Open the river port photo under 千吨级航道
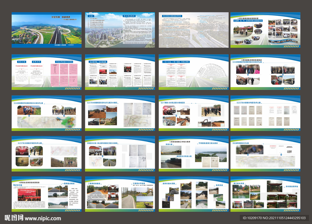The height and width of the screenshot is (224, 312). [211, 154]
